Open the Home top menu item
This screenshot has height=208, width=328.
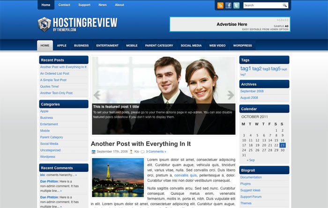click(46, 5)
